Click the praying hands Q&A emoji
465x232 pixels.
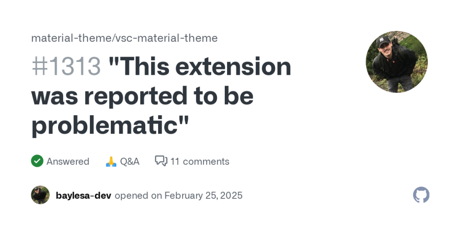click(x=111, y=161)
